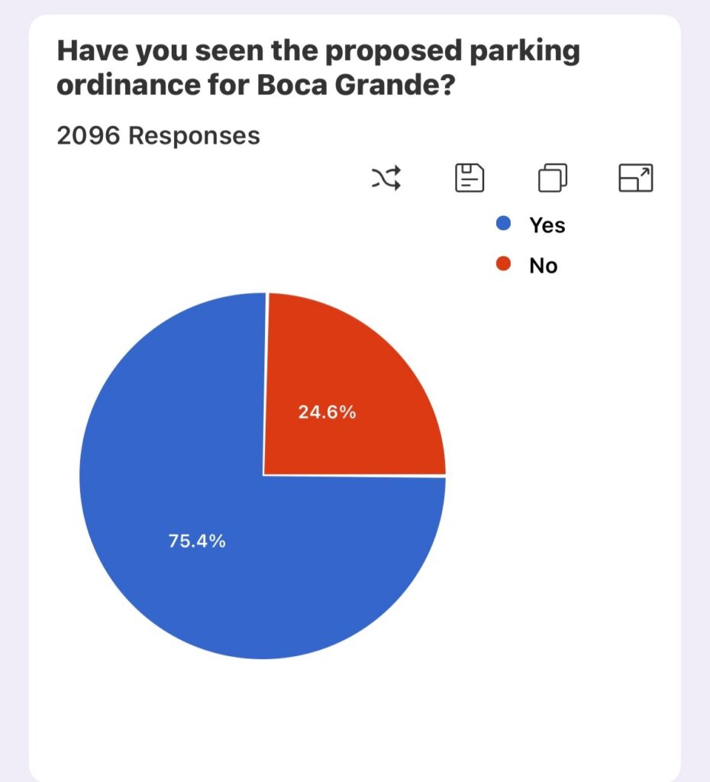Viewport: 710px width, 782px height.
Task: Click the 24.6% percentage label
Action: tap(327, 412)
